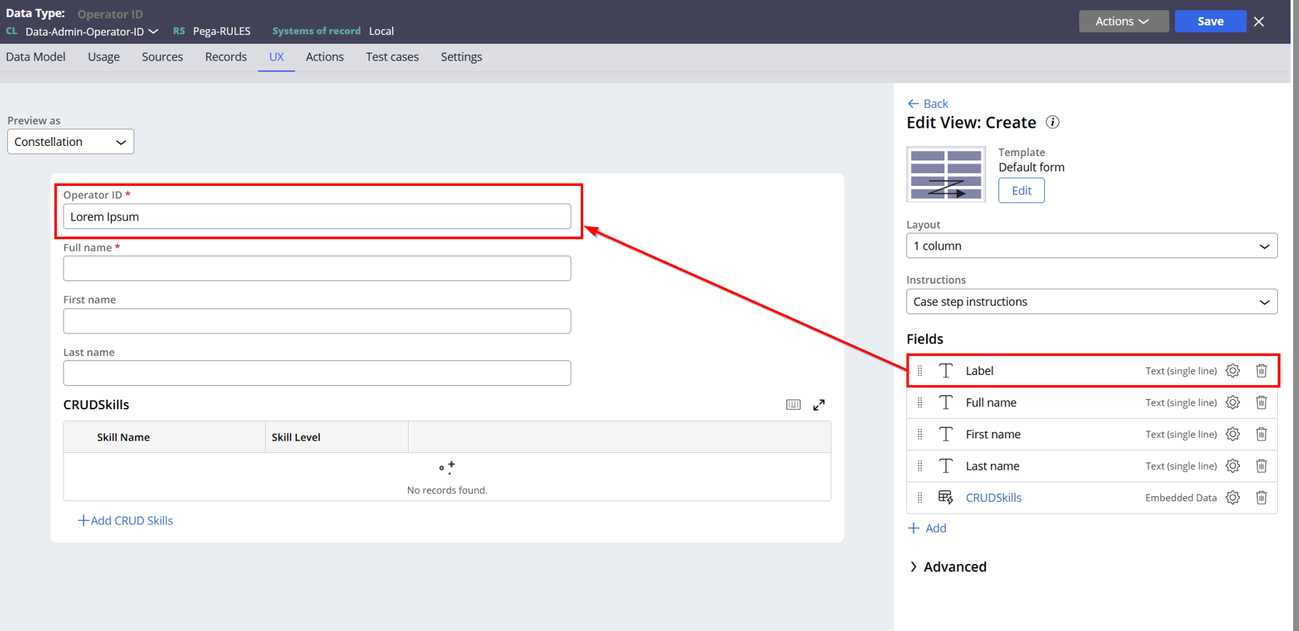Open the Instructions dropdown
Viewport: 1299px width, 631px height.
pos(1092,302)
